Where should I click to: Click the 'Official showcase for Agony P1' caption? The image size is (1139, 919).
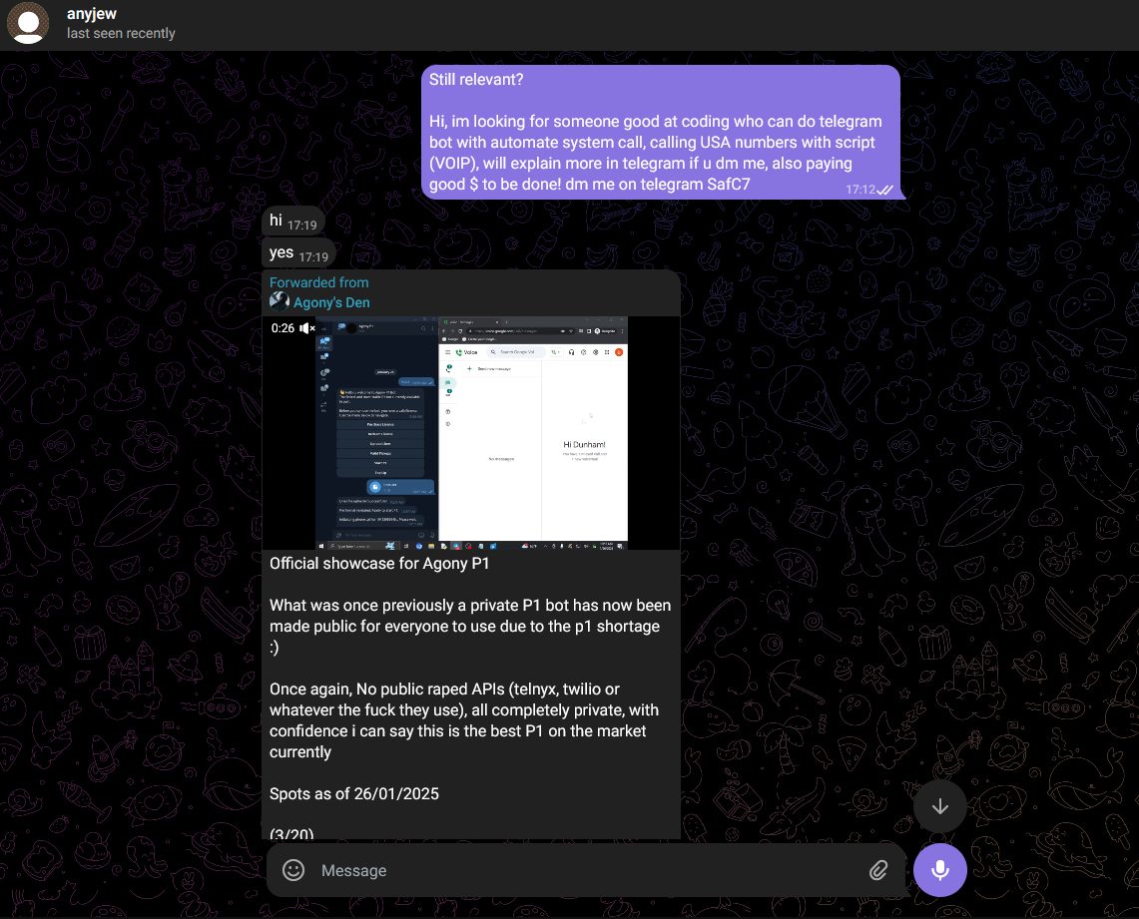(x=379, y=564)
